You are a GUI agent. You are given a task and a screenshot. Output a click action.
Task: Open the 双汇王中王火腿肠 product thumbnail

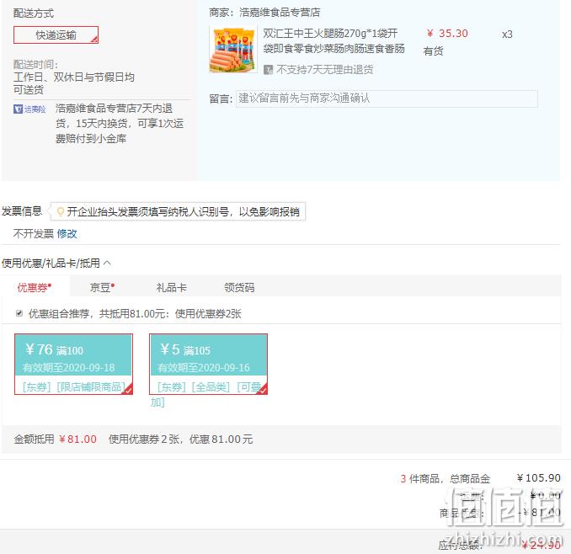click(x=233, y=50)
